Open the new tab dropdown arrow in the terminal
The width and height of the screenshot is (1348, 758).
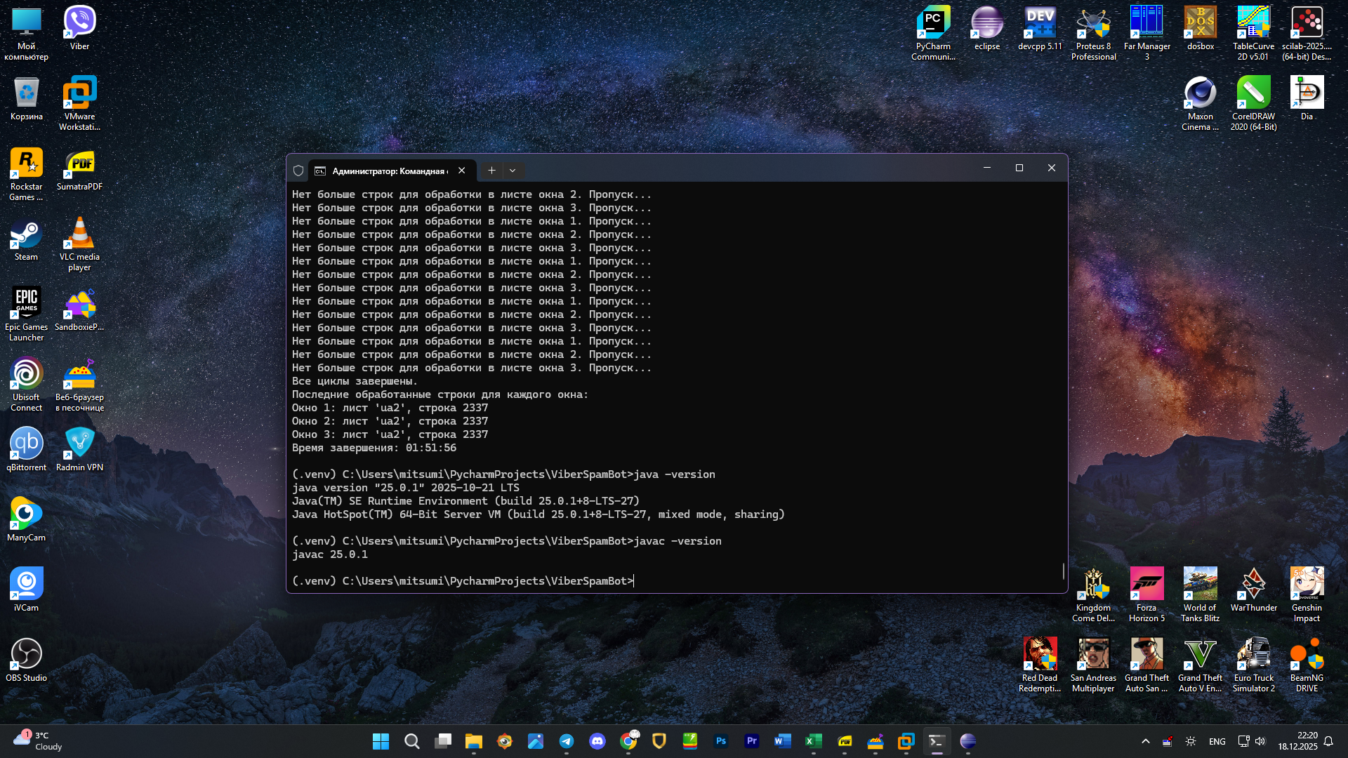[513, 171]
